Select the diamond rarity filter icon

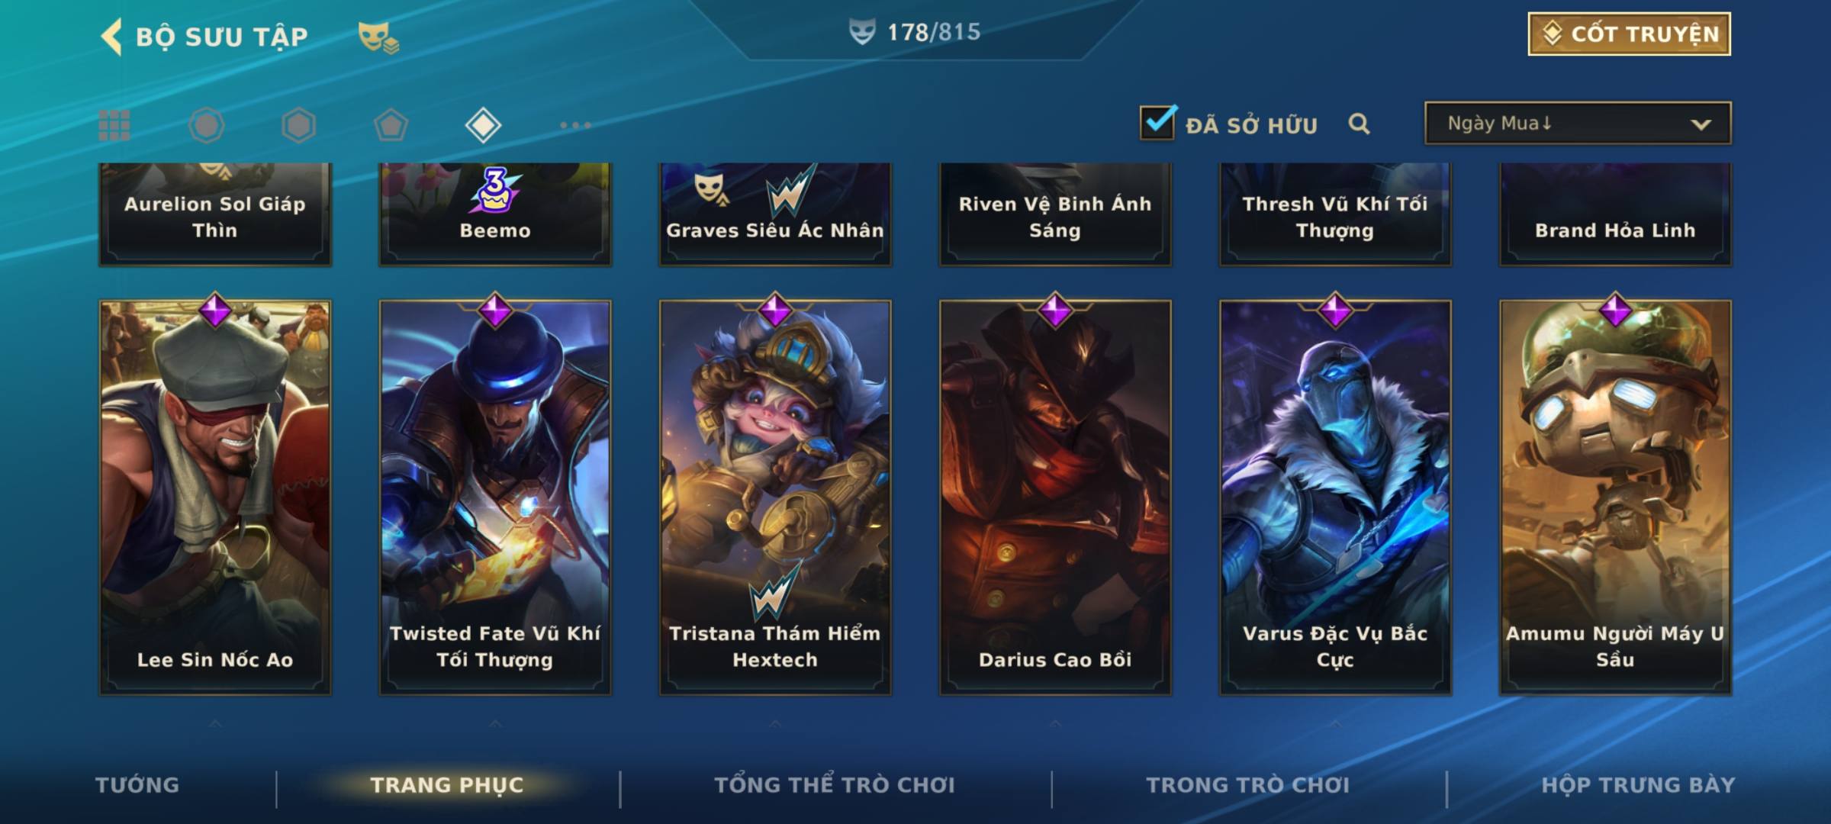(x=483, y=125)
